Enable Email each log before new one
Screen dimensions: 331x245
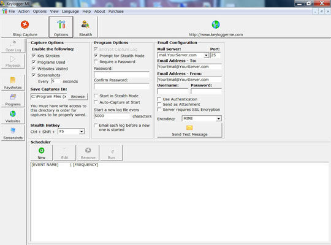pyautogui.click(x=96, y=125)
